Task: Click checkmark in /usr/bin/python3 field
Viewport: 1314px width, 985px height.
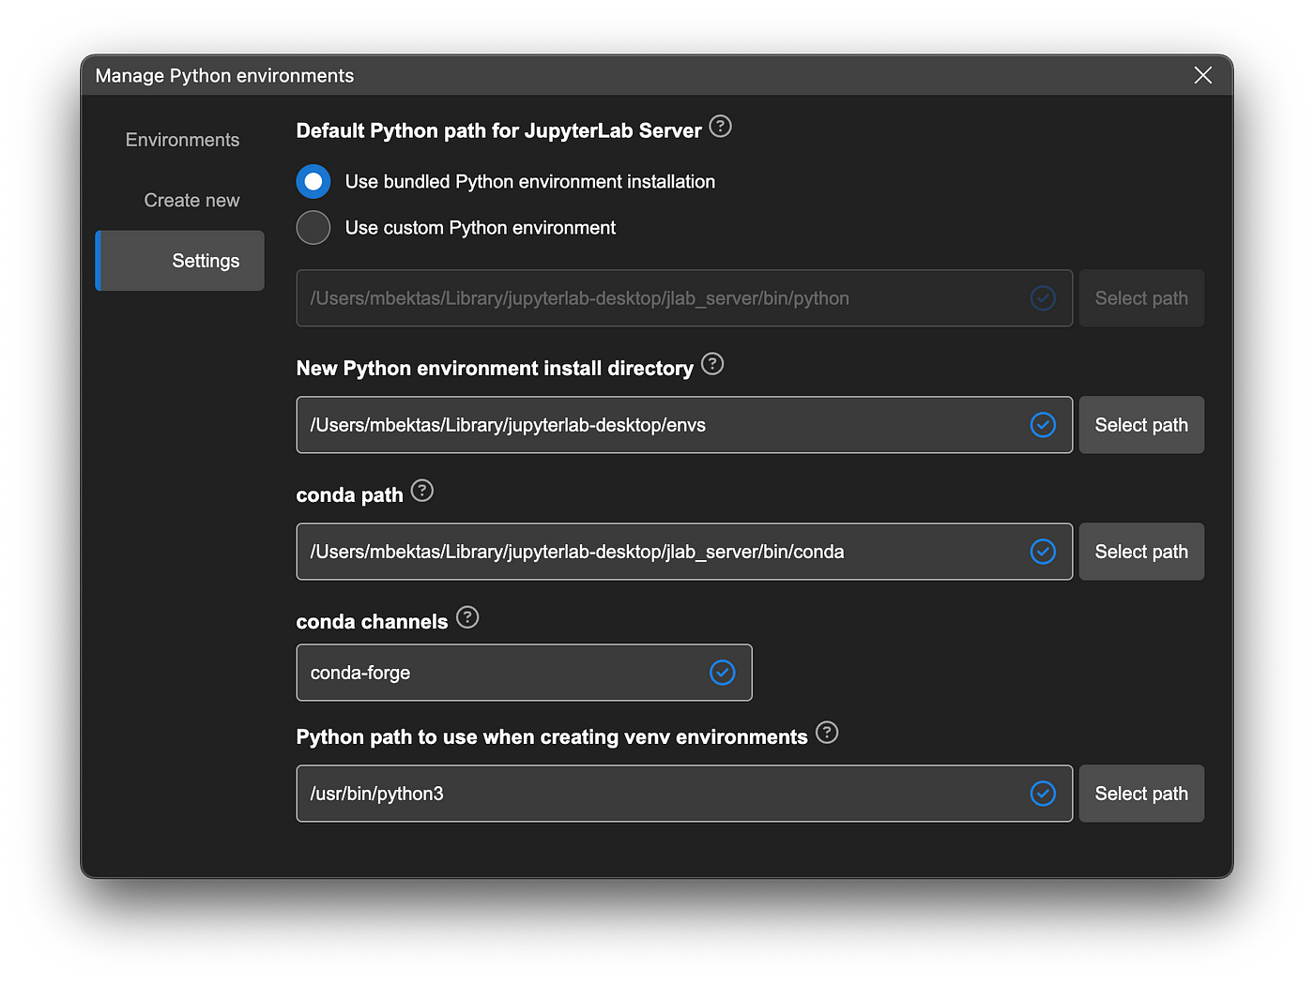Action: pos(1043,794)
